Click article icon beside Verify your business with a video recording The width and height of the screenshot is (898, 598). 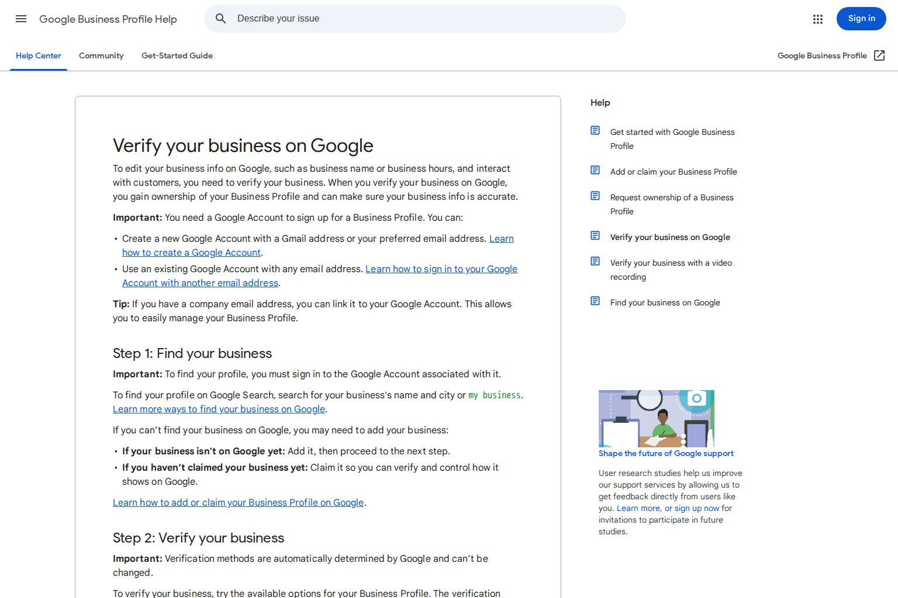[x=595, y=261]
